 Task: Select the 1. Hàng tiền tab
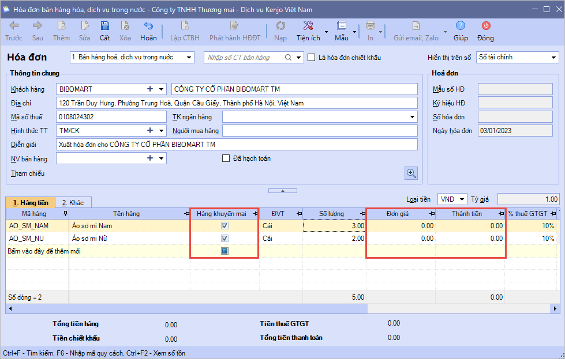31,203
